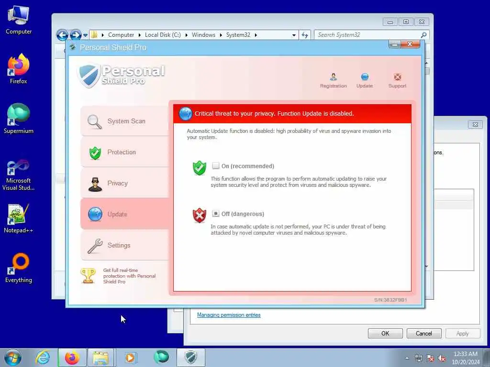
Task: Click the network tray icon
Action: click(x=418, y=358)
